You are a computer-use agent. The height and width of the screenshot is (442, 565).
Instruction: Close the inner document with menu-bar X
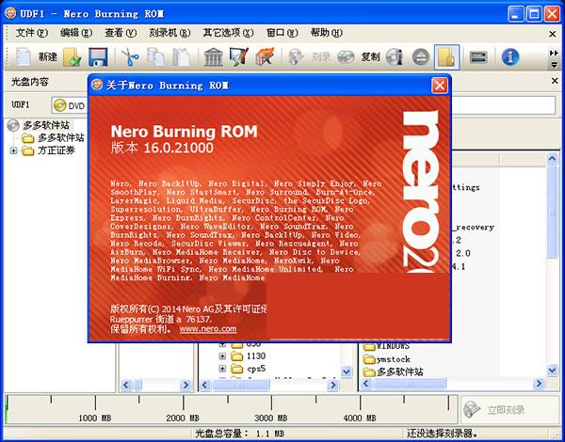tap(553, 34)
